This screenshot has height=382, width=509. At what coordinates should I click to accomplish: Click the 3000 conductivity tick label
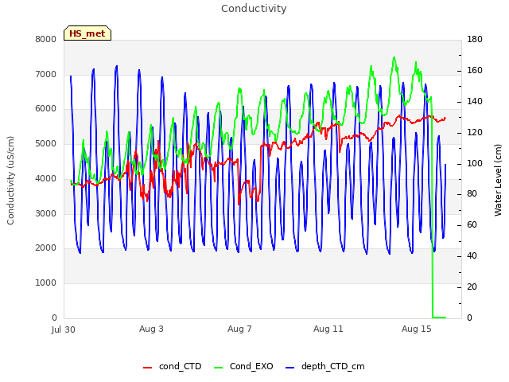point(46,213)
